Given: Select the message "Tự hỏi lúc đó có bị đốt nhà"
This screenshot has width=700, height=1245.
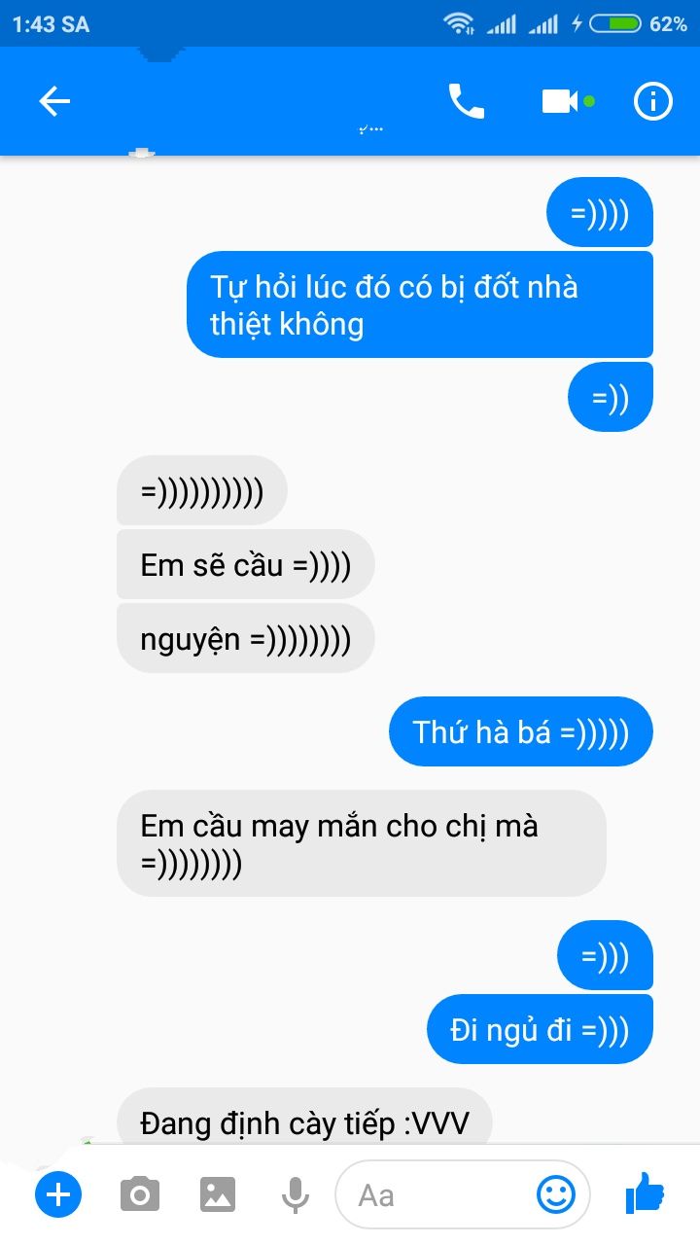Looking at the screenshot, I should 420,304.
